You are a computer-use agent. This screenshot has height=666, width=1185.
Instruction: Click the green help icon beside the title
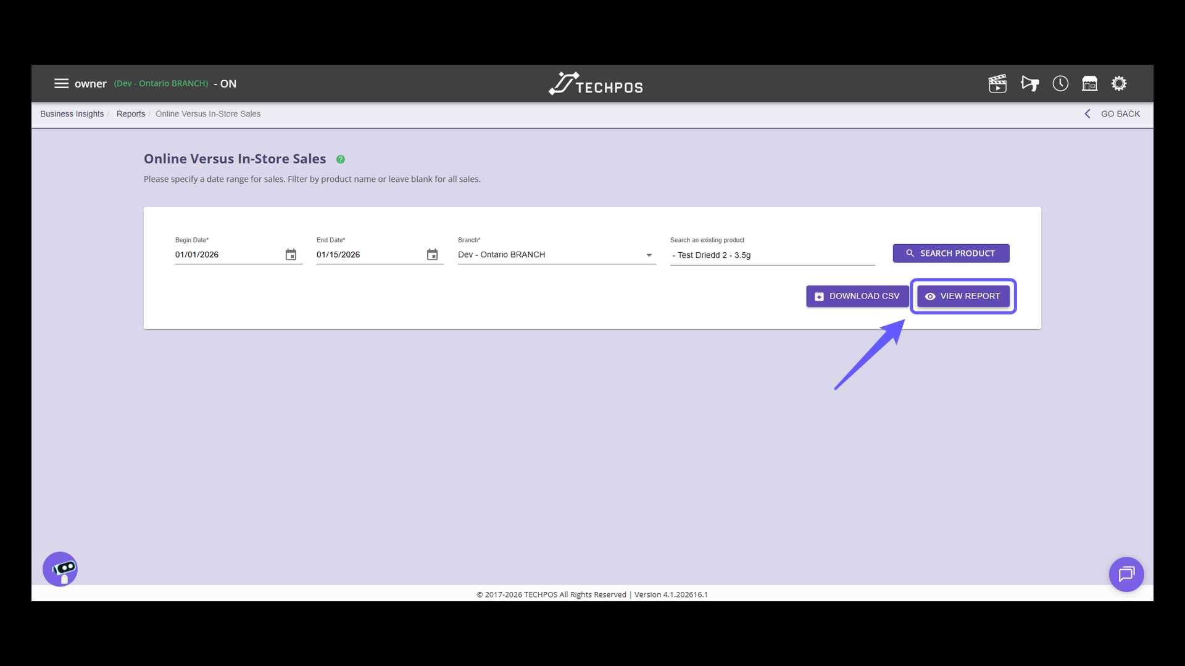tap(340, 159)
